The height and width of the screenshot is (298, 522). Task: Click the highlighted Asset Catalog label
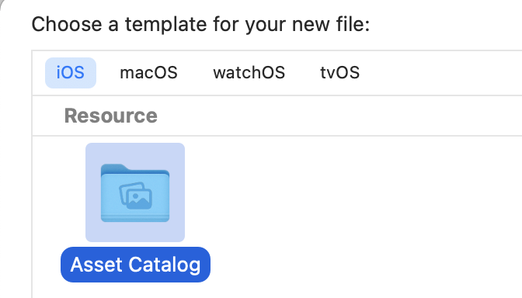(x=135, y=265)
